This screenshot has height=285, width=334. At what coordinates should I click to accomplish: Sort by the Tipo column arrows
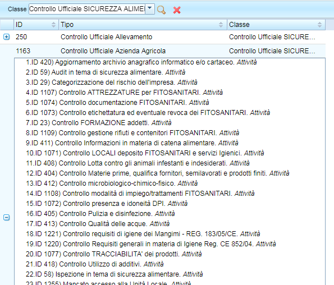(221, 25)
